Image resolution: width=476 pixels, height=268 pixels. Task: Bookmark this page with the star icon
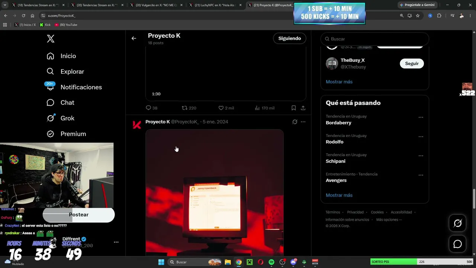click(x=418, y=16)
